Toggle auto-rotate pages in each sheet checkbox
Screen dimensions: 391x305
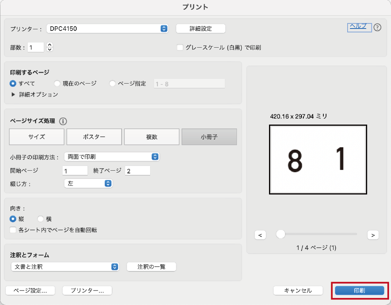[x=13, y=230]
